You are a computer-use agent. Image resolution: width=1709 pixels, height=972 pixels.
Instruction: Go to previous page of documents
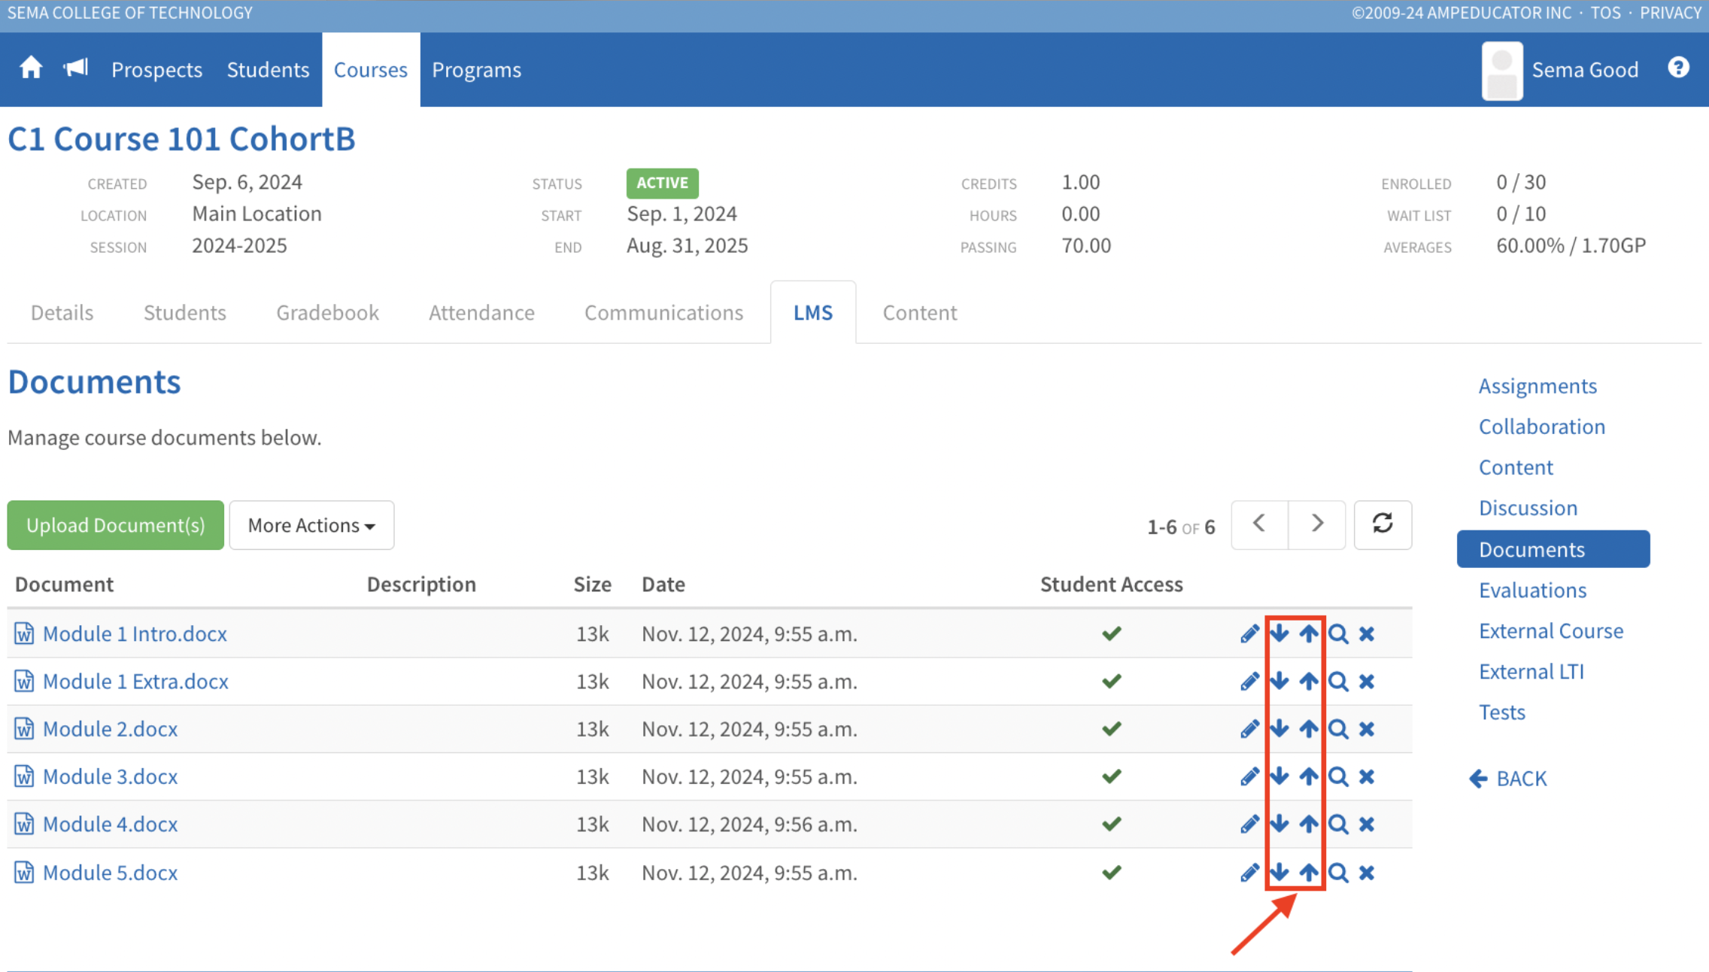coord(1259,524)
